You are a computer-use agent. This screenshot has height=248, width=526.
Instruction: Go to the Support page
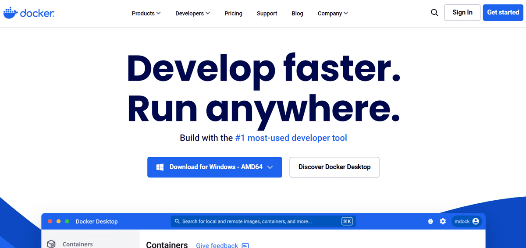pos(267,13)
